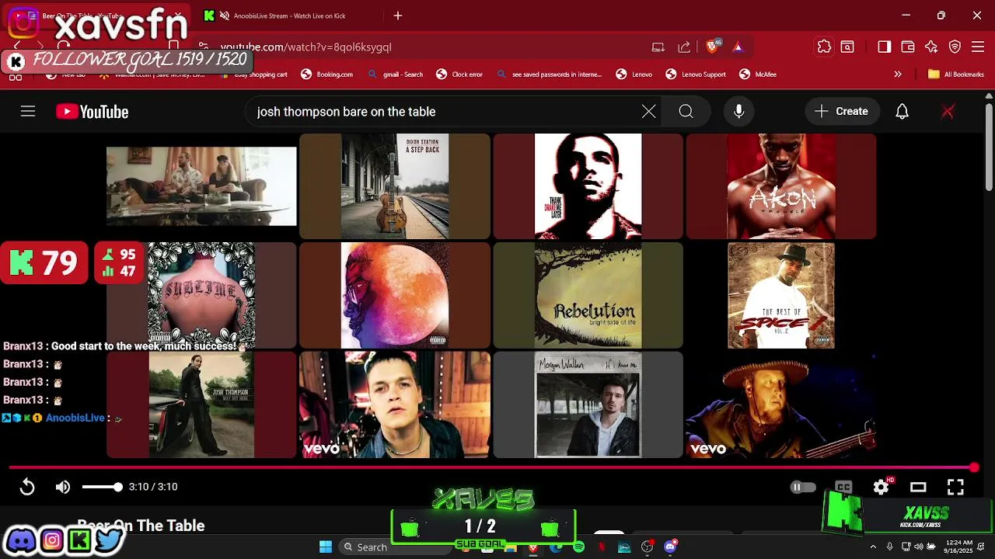This screenshot has width=995, height=559.
Task: Open Booking.com bookmark
Action: click(327, 75)
